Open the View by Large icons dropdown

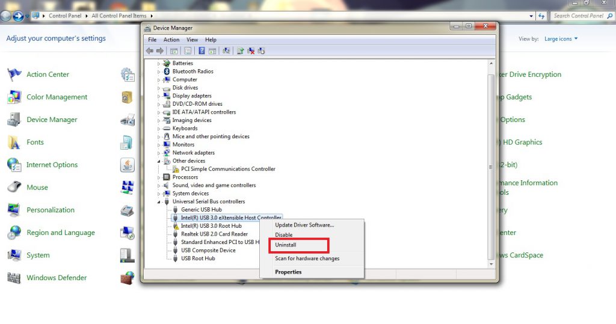tap(561, 39)
